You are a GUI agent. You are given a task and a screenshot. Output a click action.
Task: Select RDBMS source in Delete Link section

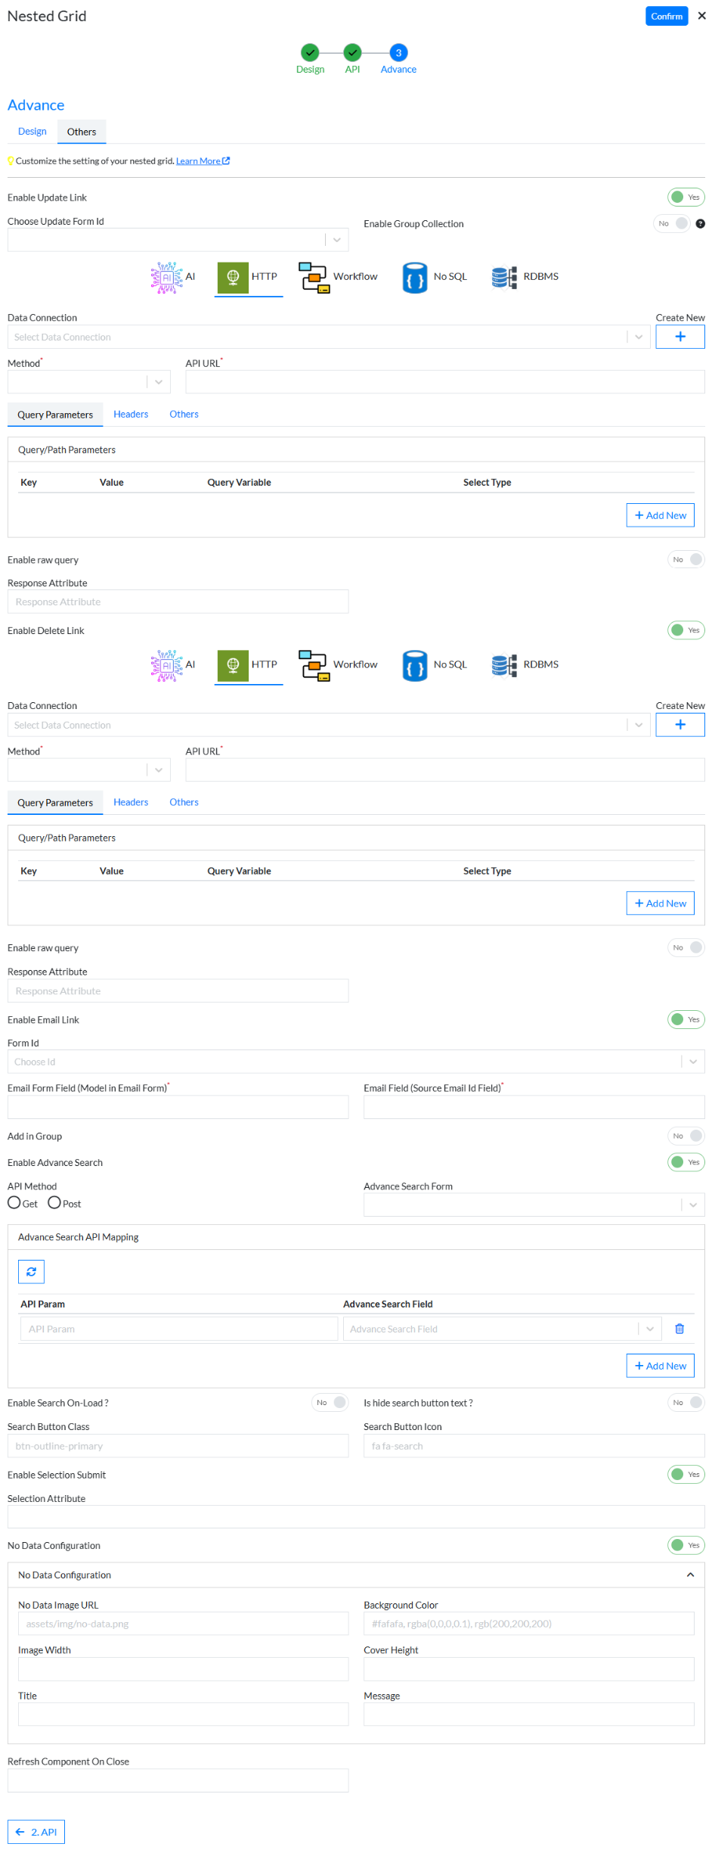click(x=525, y=664)
